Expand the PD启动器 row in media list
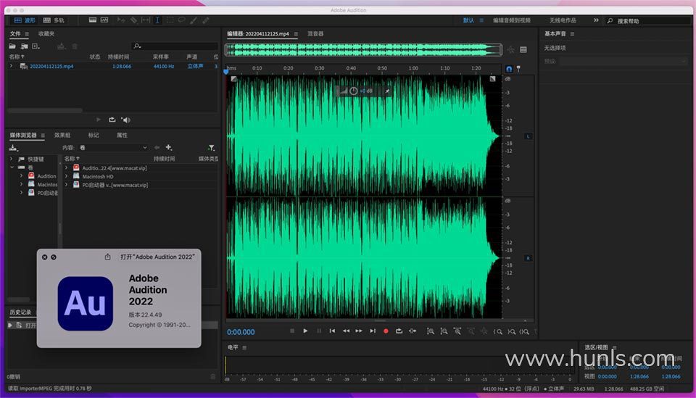696x398 pixels. [x=67, y=185]
